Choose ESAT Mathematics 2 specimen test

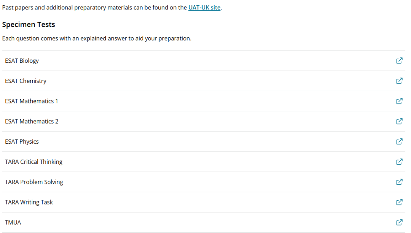(32, 121)
